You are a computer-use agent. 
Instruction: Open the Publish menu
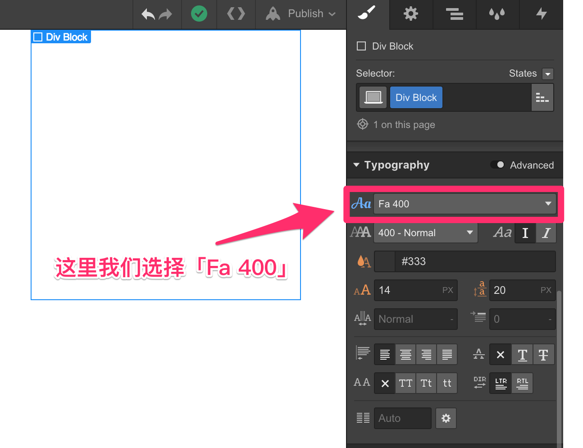(301, 14)
